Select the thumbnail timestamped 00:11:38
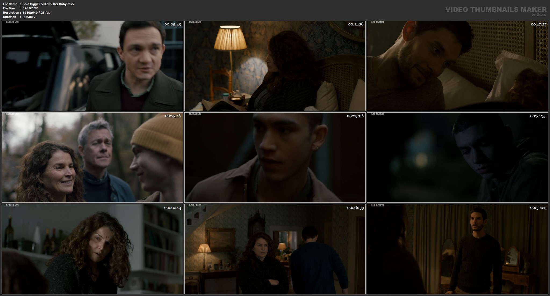The width and height of the screenshot is (550, 296). 275,66
